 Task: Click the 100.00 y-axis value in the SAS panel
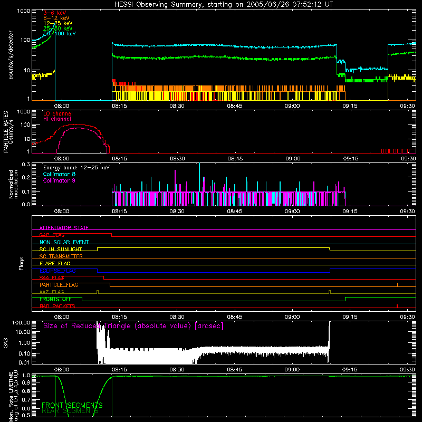tap(21, 322)
